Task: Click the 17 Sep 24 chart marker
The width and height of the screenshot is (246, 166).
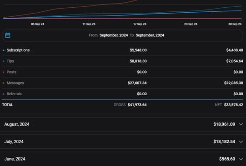Action: pos(140,24)
